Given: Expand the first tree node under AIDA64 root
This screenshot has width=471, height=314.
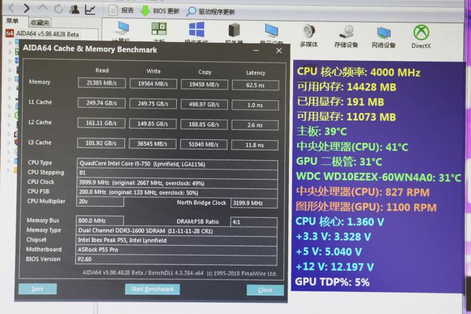Looking at the screenshot, I should pyautogui.click(x=10, y=43).
